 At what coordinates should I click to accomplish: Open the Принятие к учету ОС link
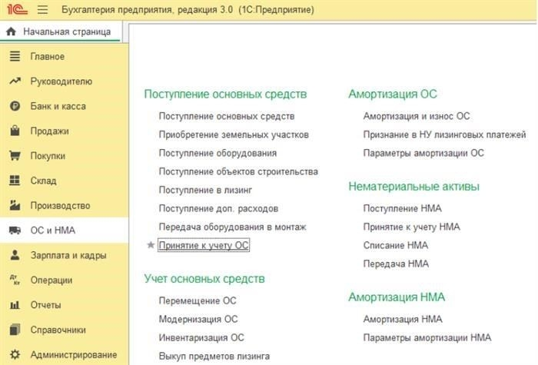click(x=204, y=246)
